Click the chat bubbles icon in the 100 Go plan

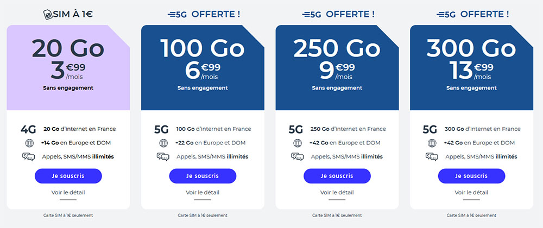click(x=163, y=157)
